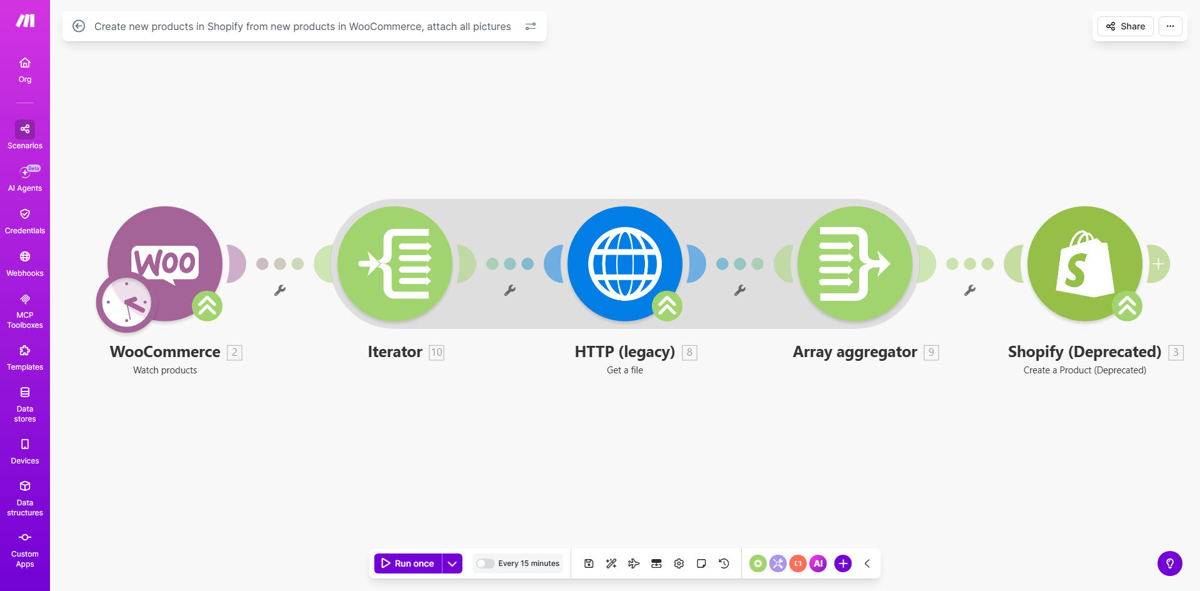Open filter wrench between HTTP and Array aggregator
1200x591 pixels.
click(x=740, y=290)
